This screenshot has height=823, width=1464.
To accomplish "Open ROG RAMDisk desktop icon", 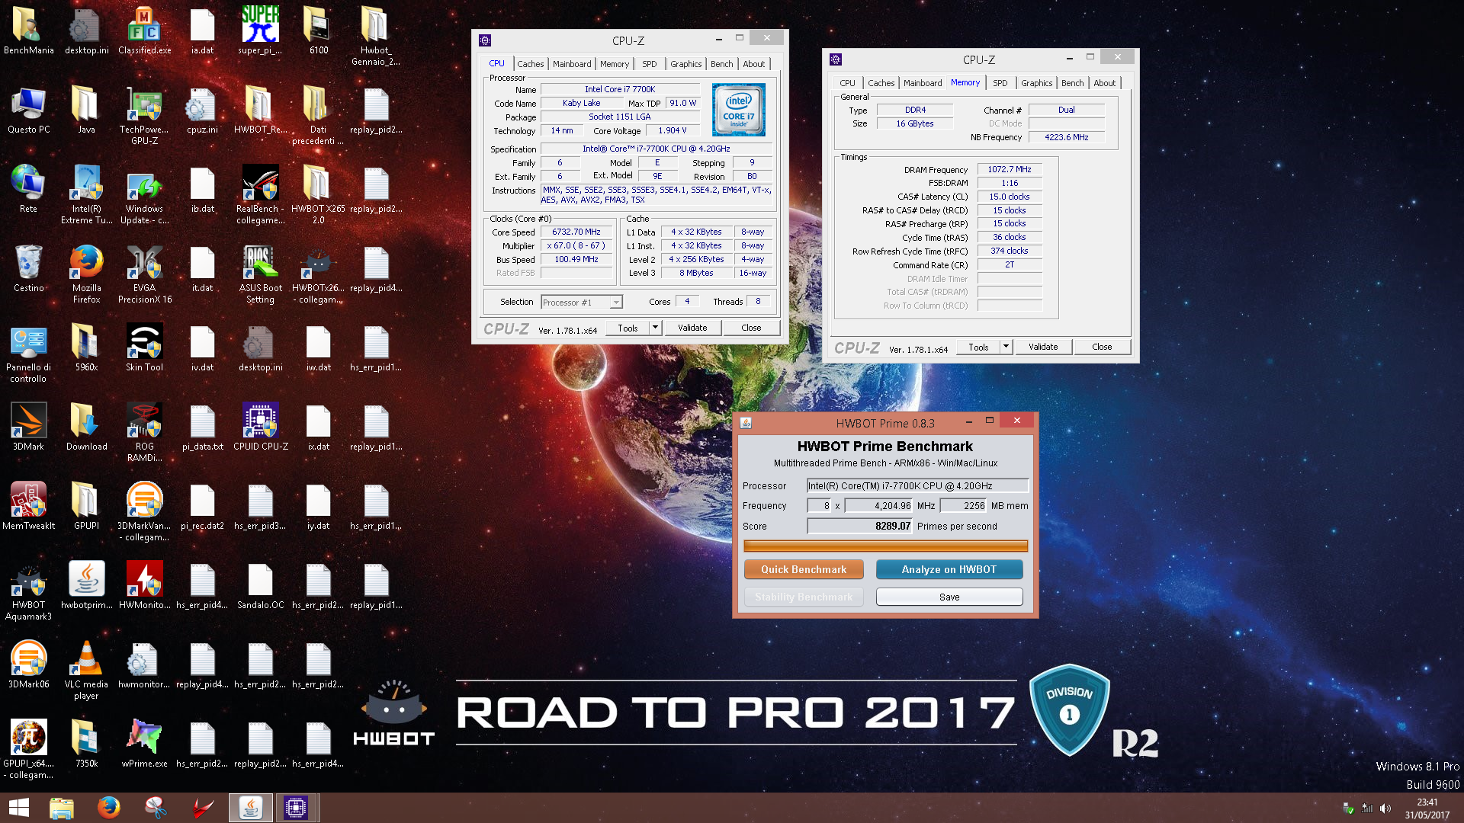I will [x=144, y=432].
